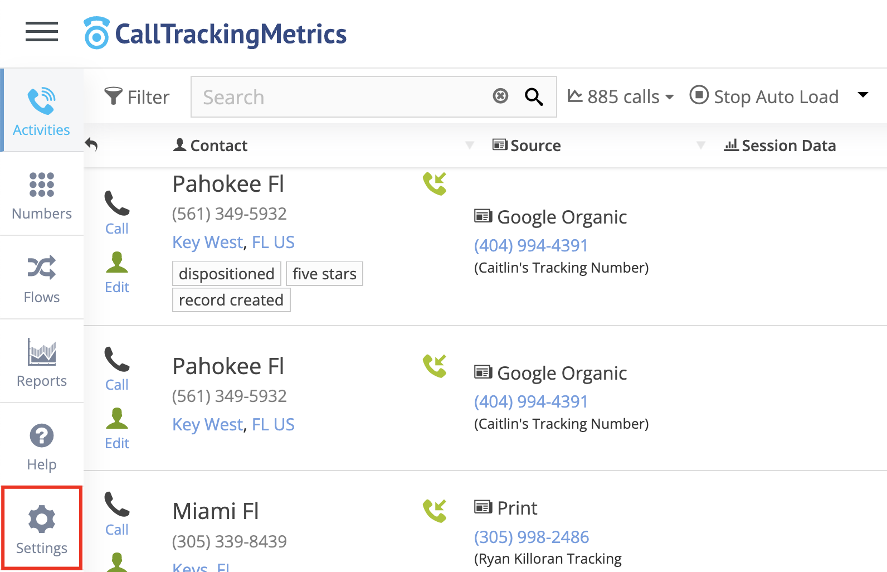Click the back arrow icon near Contact
This screenshot has width=887, height=572.
pyautogui.click(x=91, y=145)
